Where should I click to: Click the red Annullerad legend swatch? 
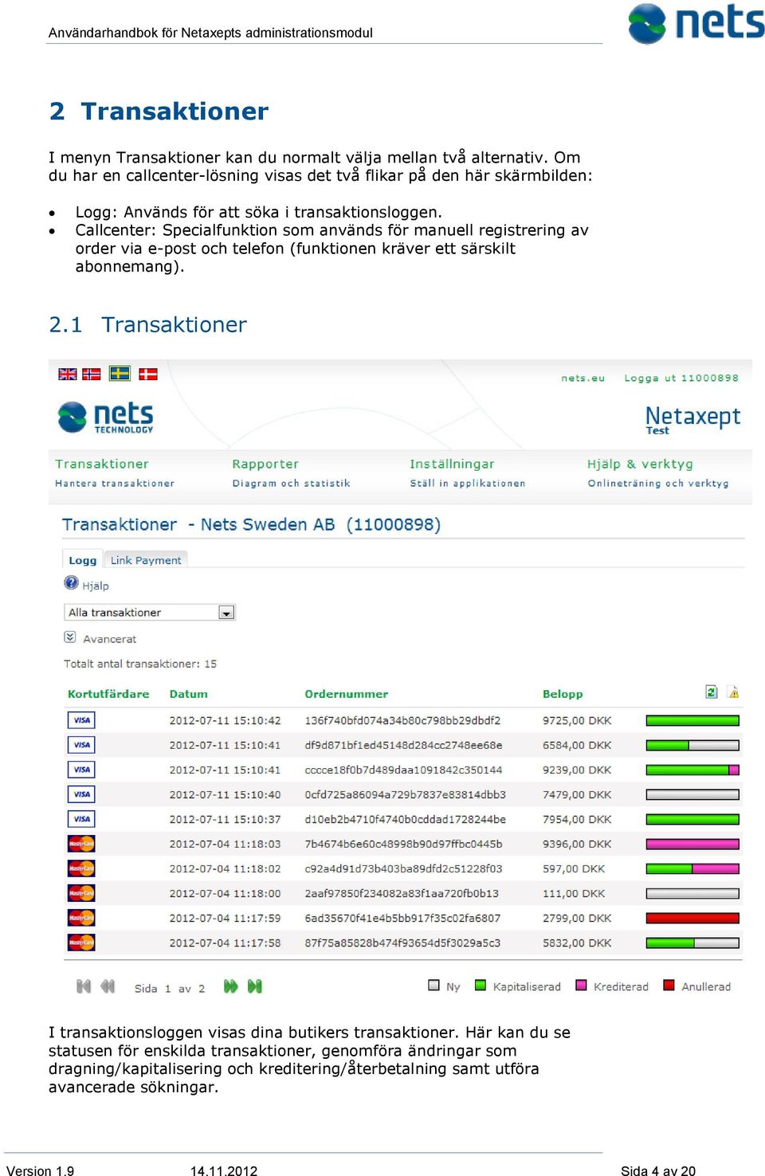pyautogui.click(x=669, y=985)
